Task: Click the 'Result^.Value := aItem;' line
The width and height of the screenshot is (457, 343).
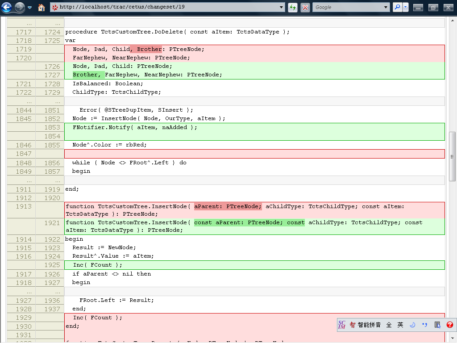Action: 113,256
